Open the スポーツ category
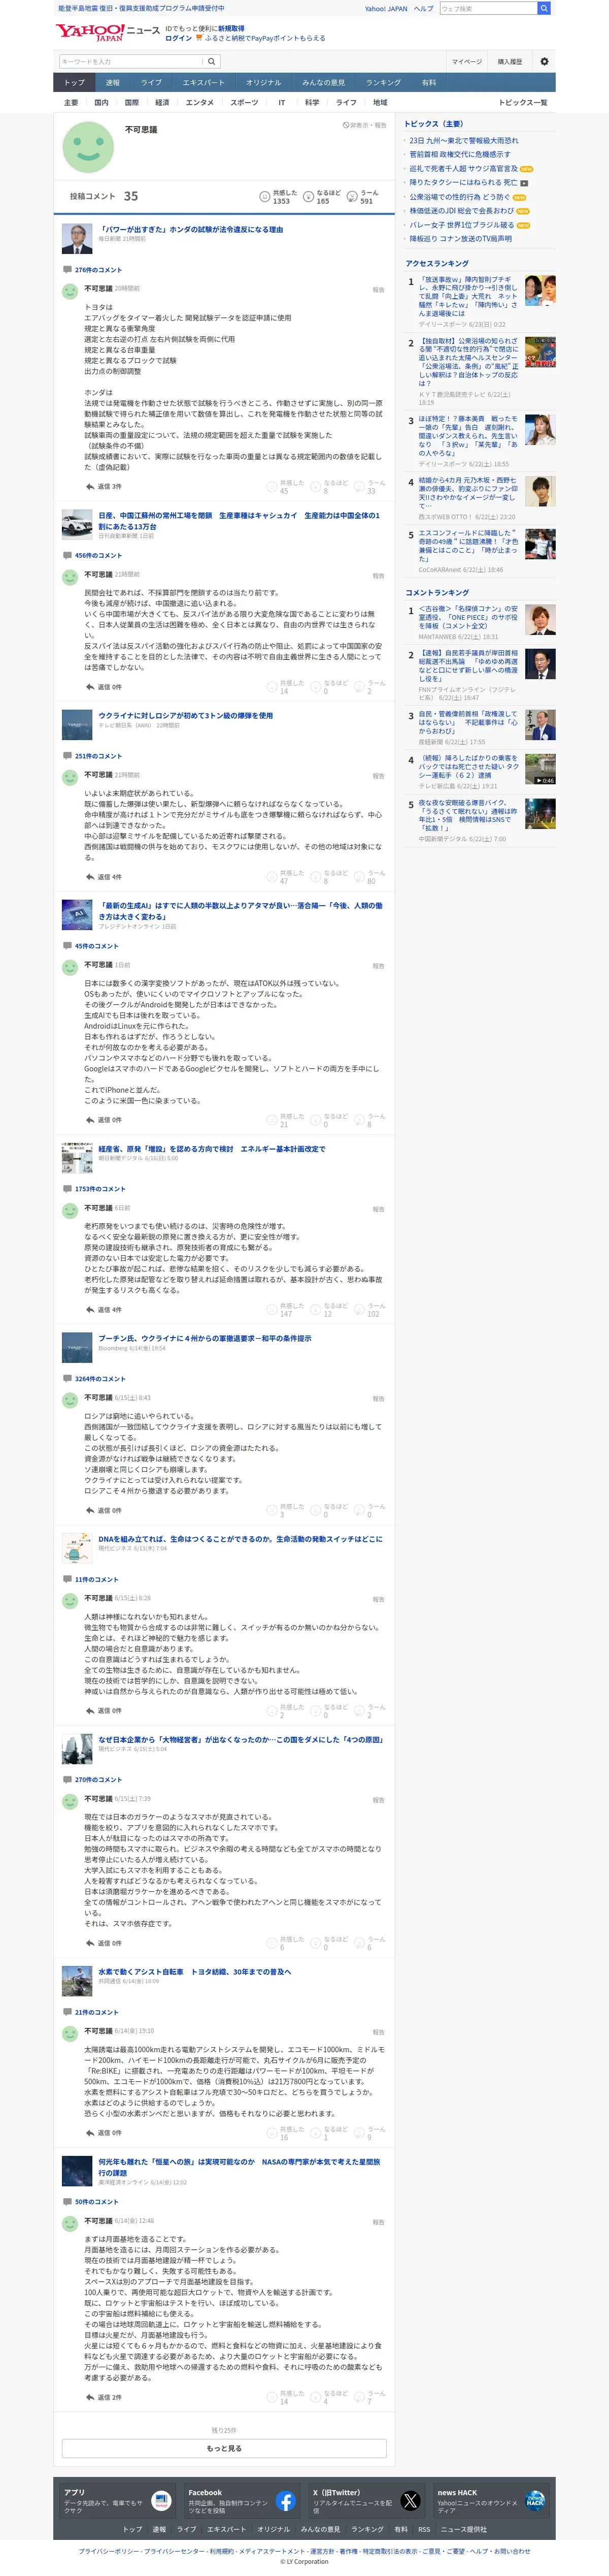609x2576 pixels. click(x=245, y=102)
